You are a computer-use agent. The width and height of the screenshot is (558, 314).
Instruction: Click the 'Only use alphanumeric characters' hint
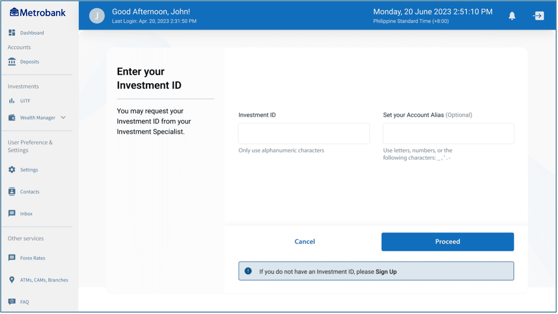click(x=281, y=150)
